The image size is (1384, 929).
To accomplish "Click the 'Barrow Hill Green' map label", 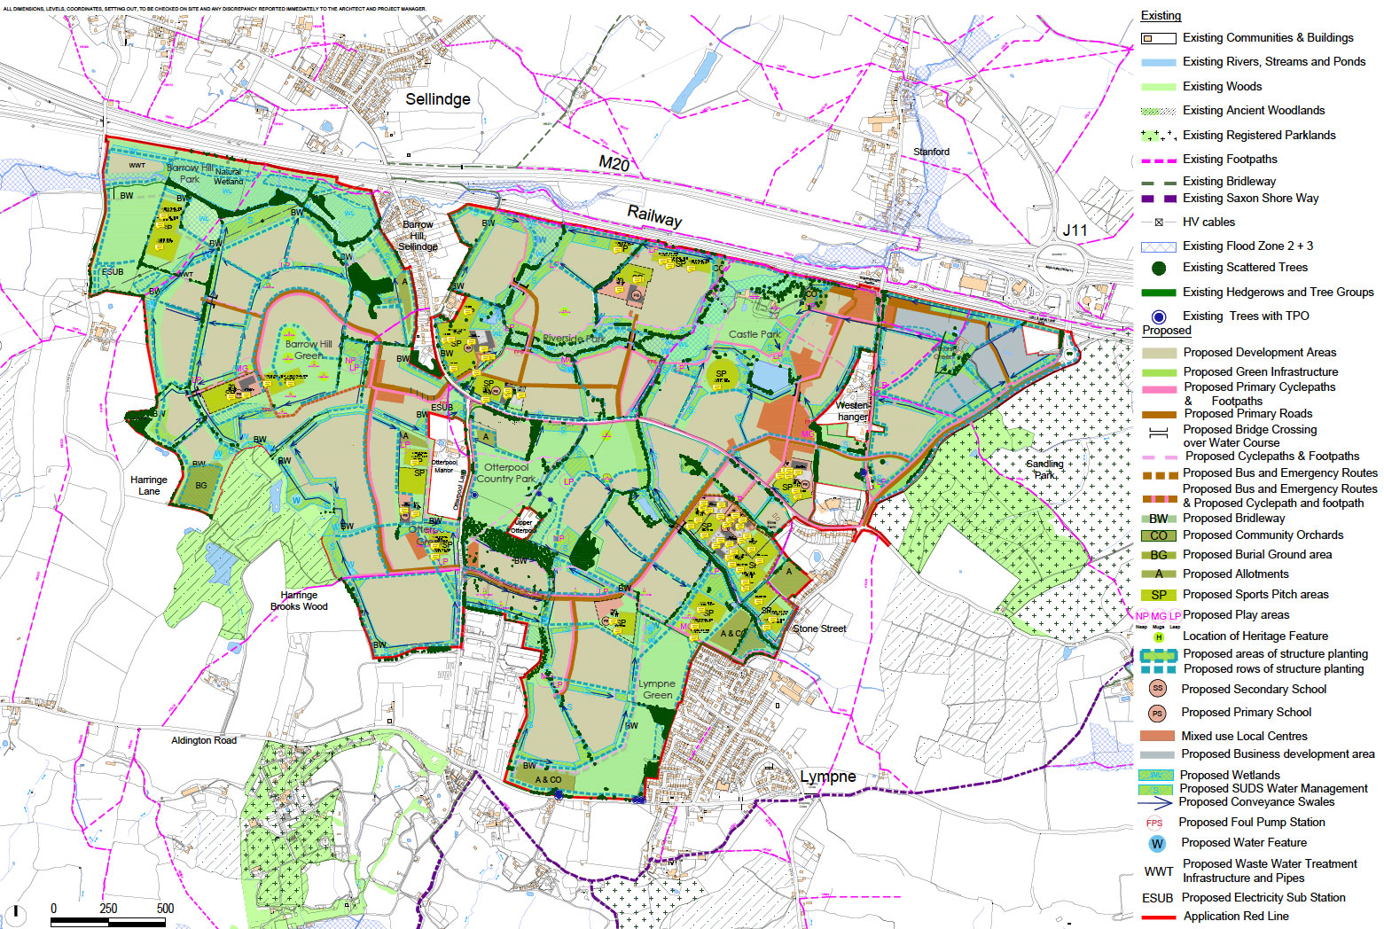I will [x=309, y=349].
